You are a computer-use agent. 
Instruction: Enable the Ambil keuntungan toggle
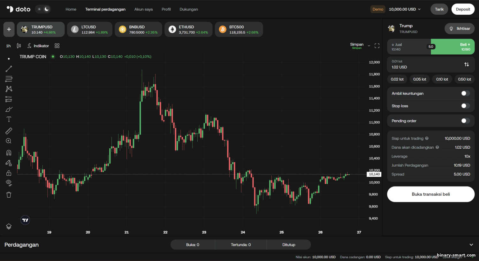click(x=465, y=93)
